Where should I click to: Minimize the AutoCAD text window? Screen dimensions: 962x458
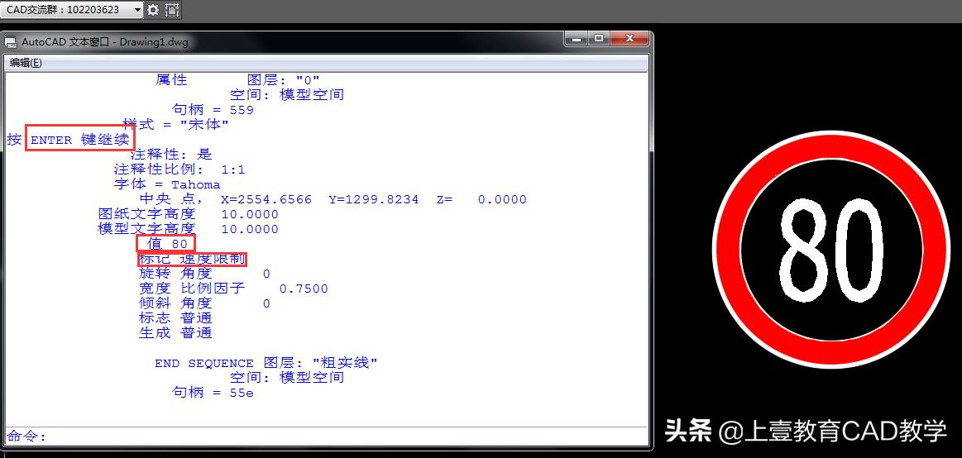[x=576, y=39]
